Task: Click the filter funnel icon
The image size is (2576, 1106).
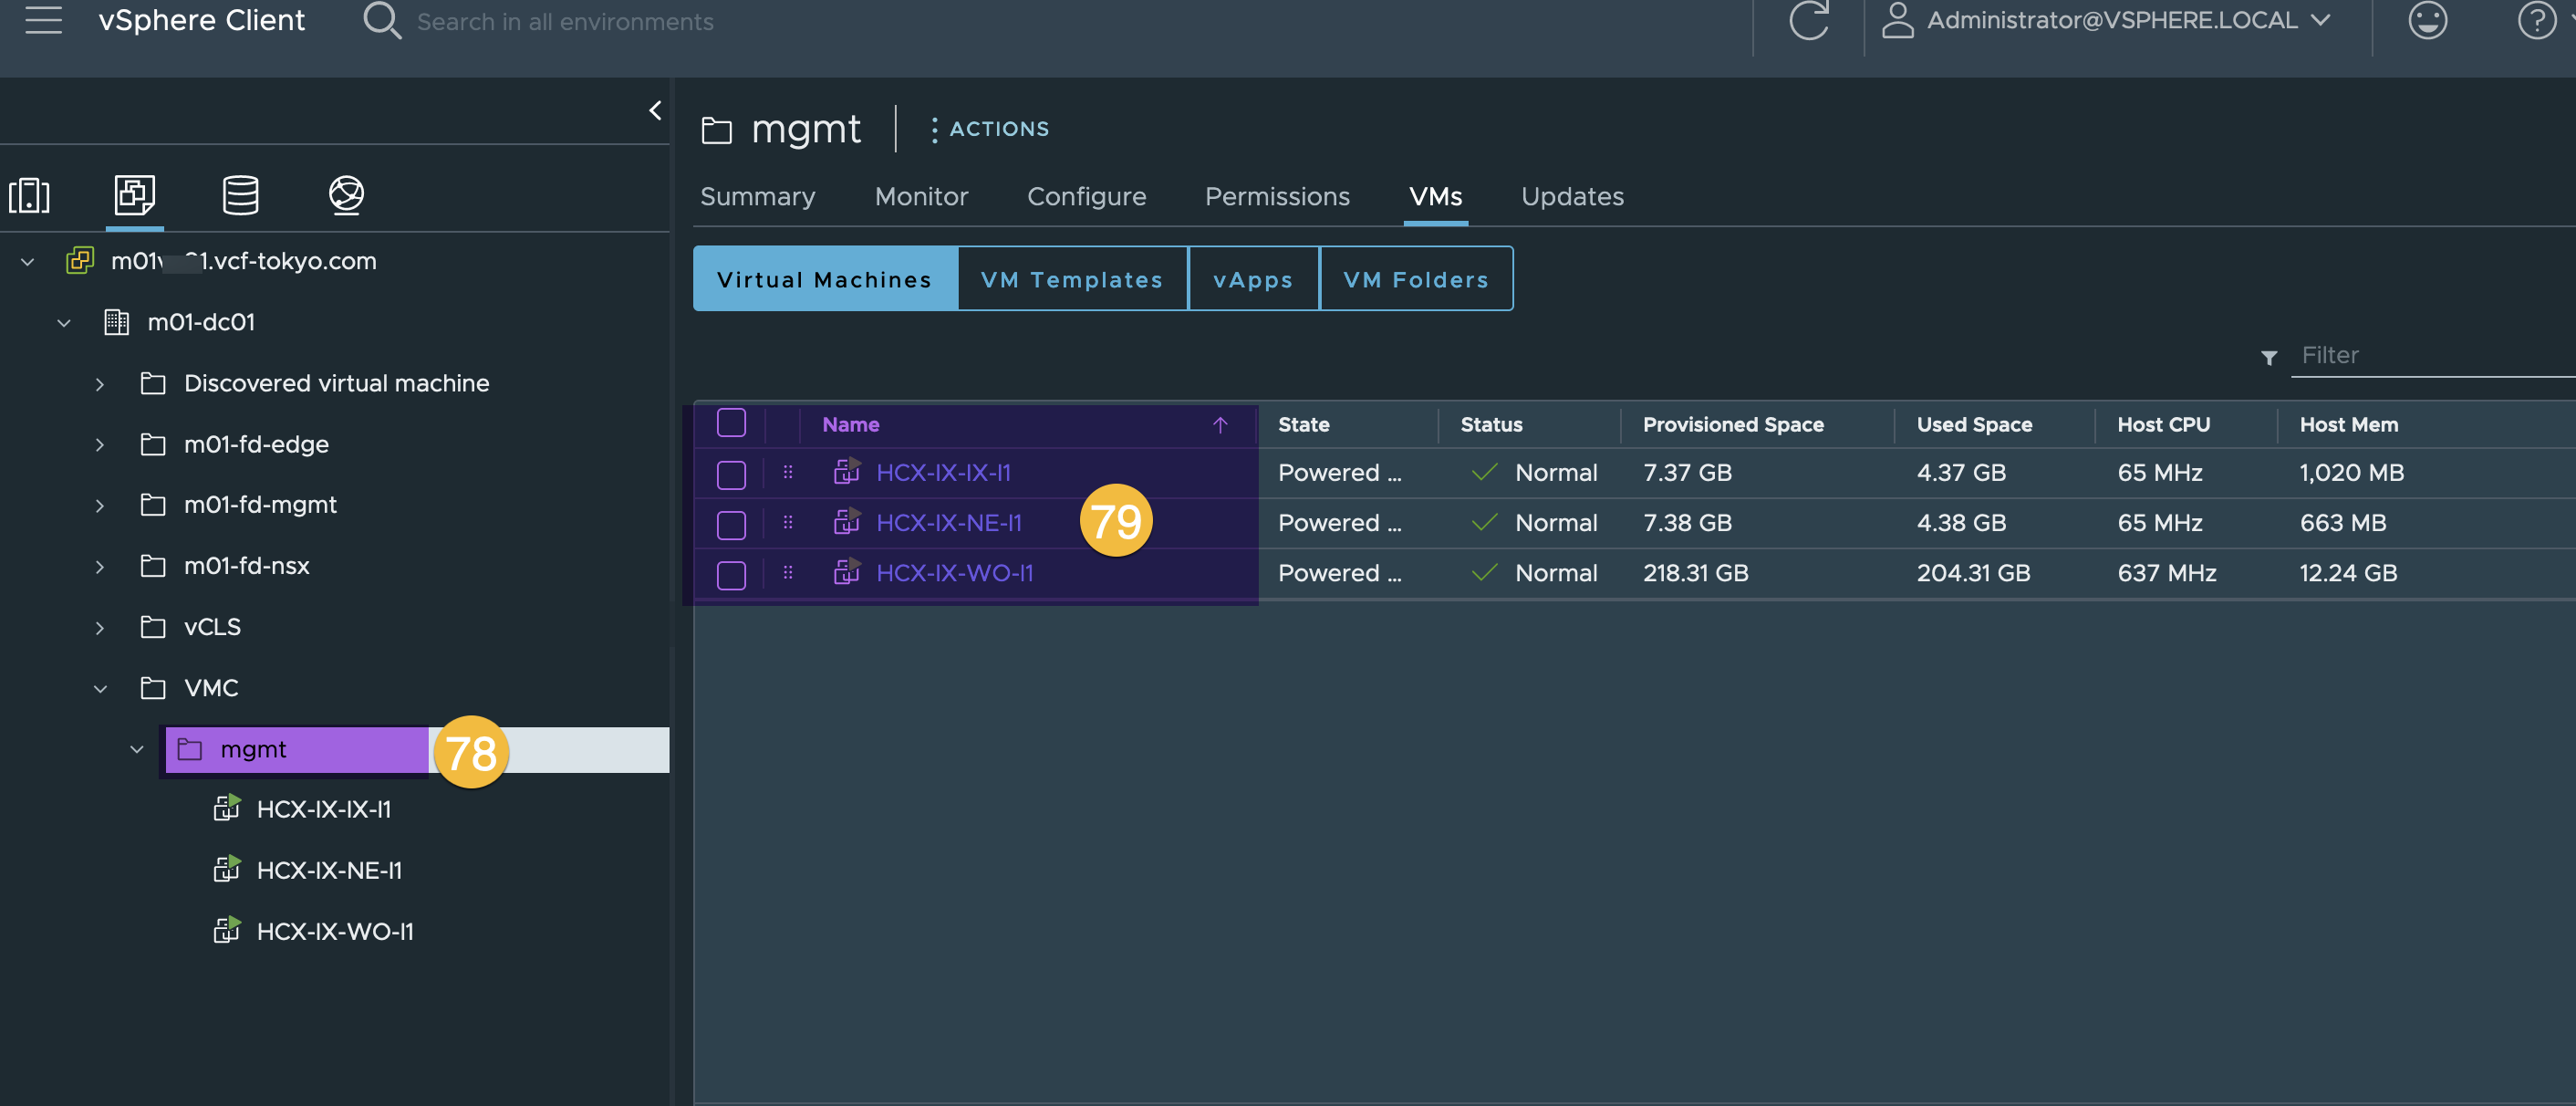Action: click(2269, 357)
